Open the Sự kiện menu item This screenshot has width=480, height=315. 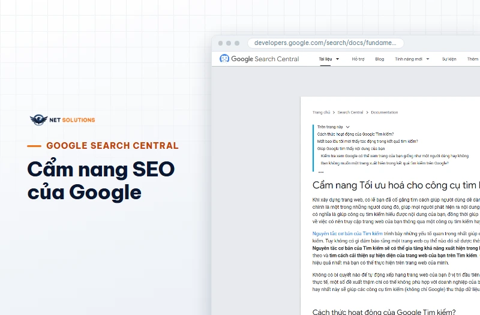(449, 59)
